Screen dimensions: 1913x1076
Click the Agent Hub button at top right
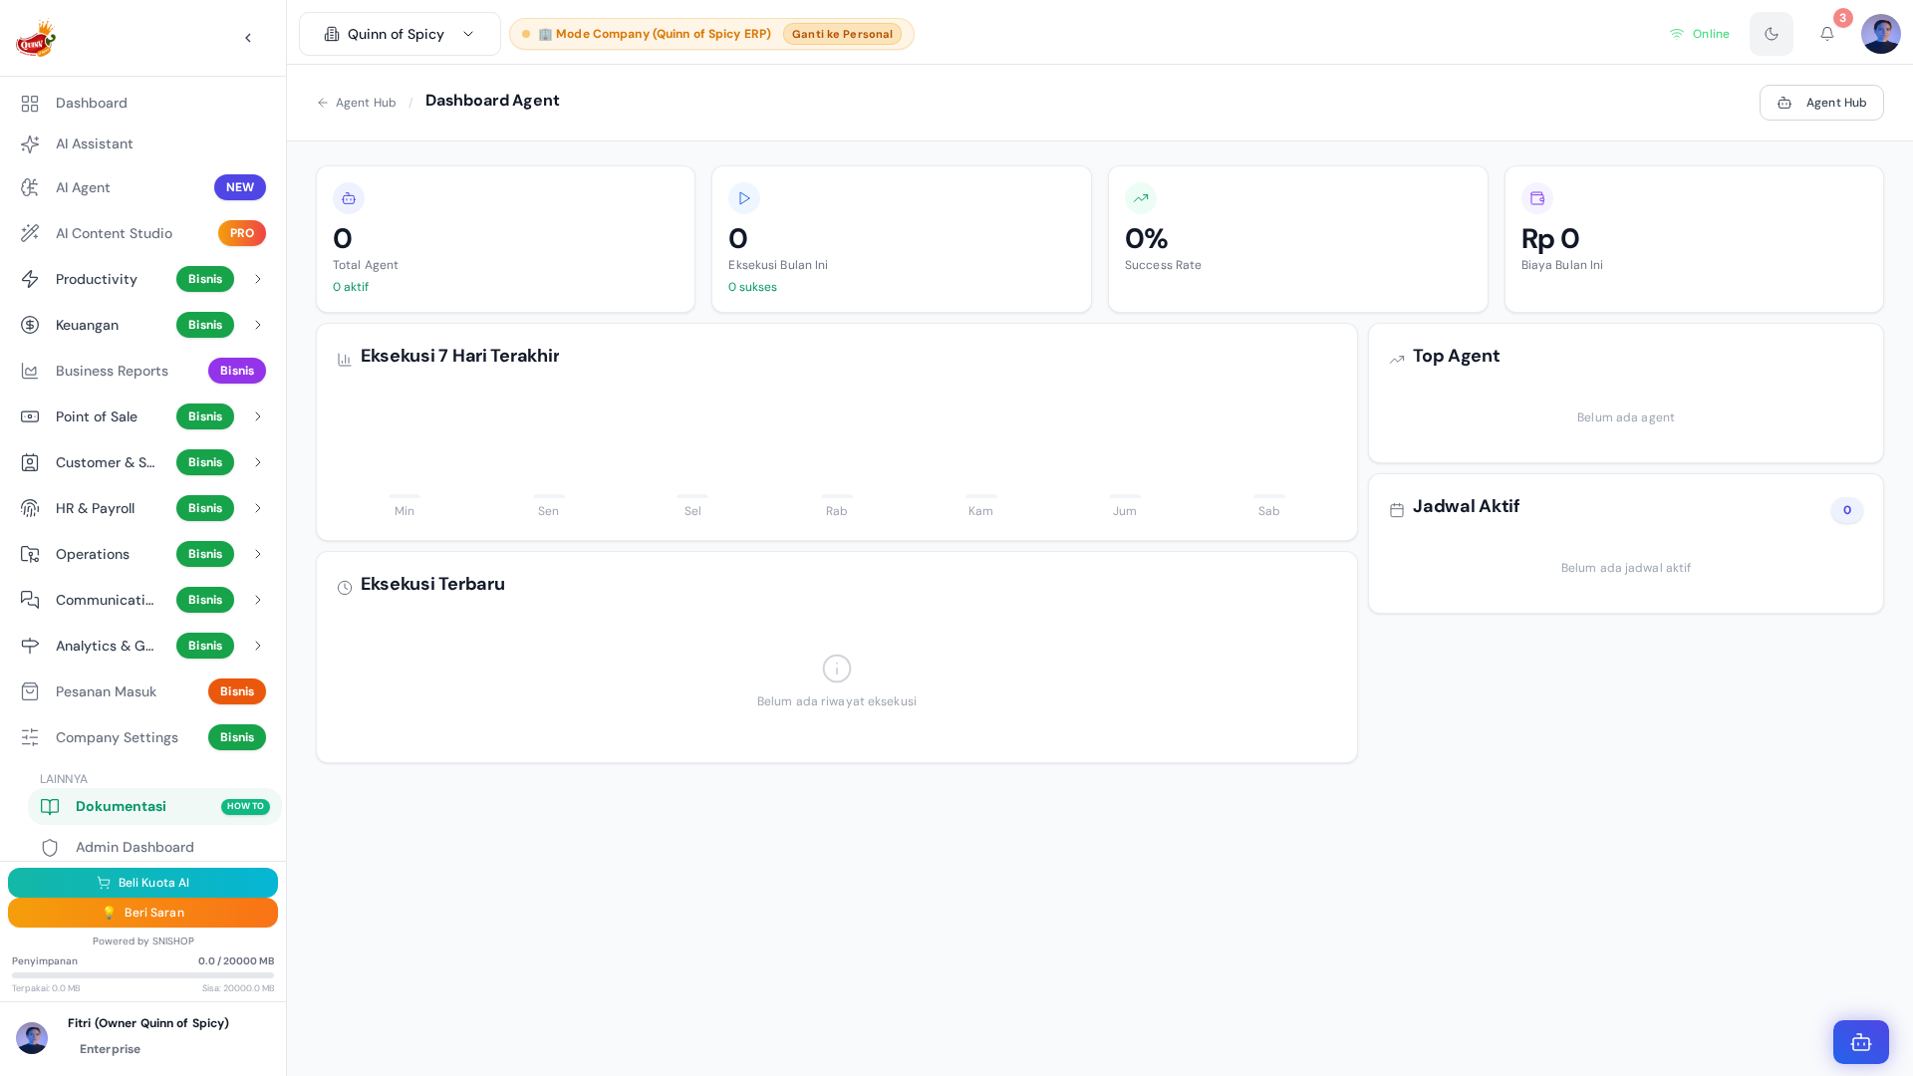[1821, 103]
